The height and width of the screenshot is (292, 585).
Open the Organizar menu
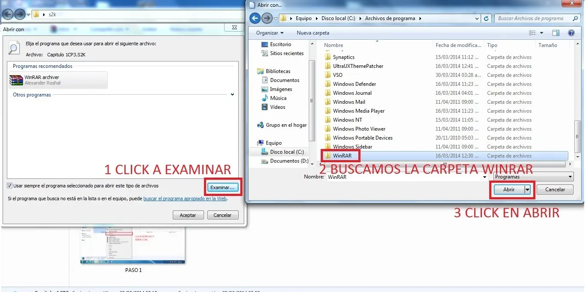(x=270, y=33)
